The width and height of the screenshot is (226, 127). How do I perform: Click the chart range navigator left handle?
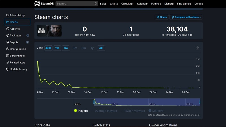(94, 102)
